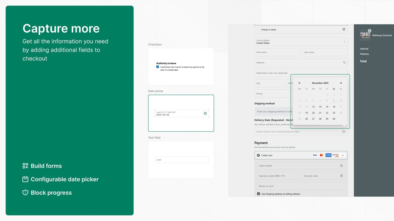This screenshot has height=221, width=394.
Task: Click the First name field
Action: click(x=277, y=52)
